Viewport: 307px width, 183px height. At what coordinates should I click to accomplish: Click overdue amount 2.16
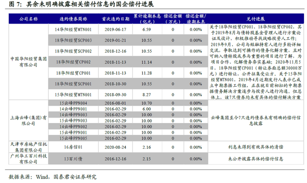146,147
